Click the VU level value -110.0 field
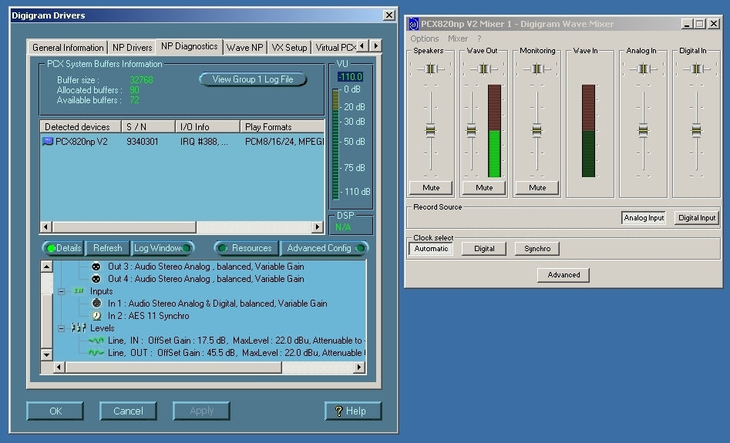This screenshot has height=443, width=730. point(350,77)
